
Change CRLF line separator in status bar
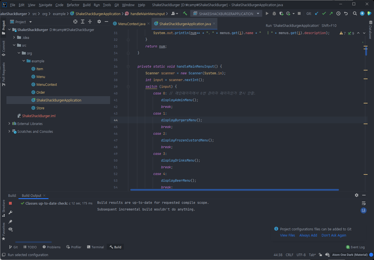[289, 255]
